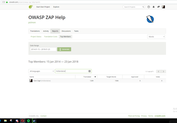177x123 pixels.
Task: Sort by the Target Words column
Action: tap(110, 77)
